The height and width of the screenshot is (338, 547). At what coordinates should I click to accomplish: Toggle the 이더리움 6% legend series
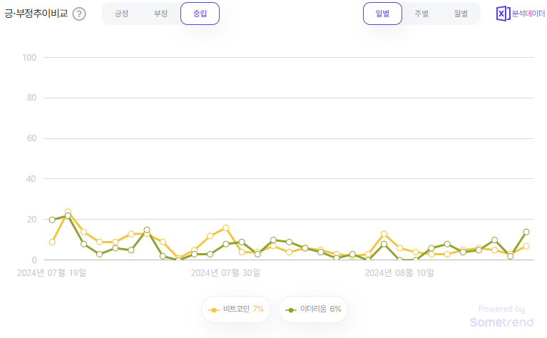313,309
